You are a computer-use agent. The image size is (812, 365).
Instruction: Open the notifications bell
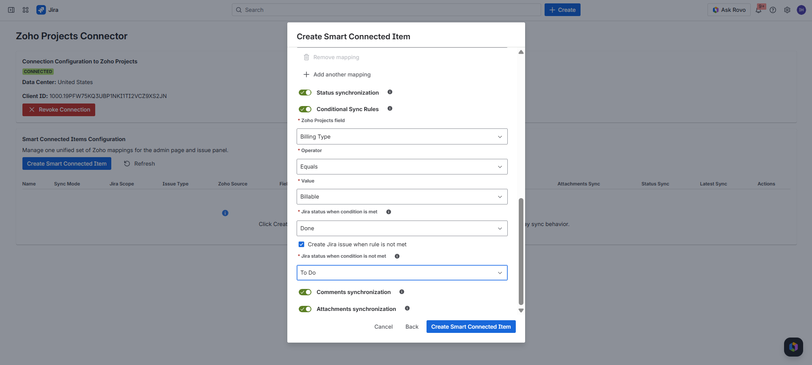(x=758, y=10)
